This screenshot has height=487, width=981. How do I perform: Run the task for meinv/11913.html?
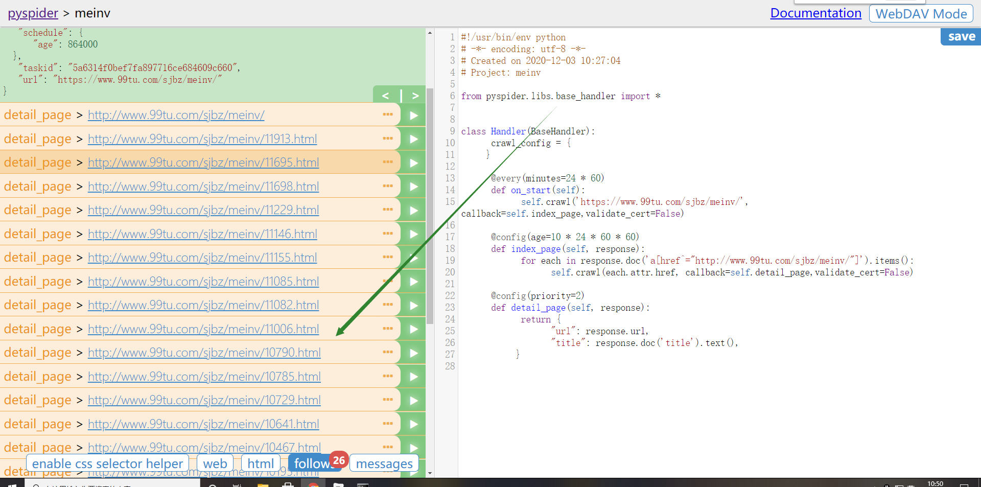[413, 139]
